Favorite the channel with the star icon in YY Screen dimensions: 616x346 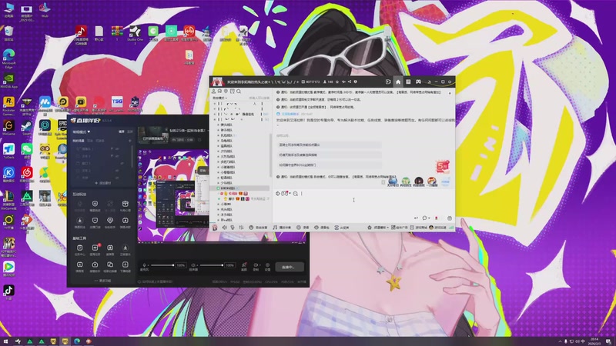click(337, 82)
